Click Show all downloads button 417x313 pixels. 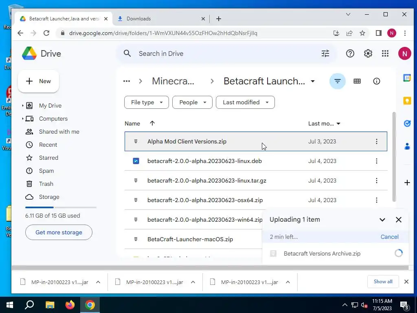tap(383, 282)
